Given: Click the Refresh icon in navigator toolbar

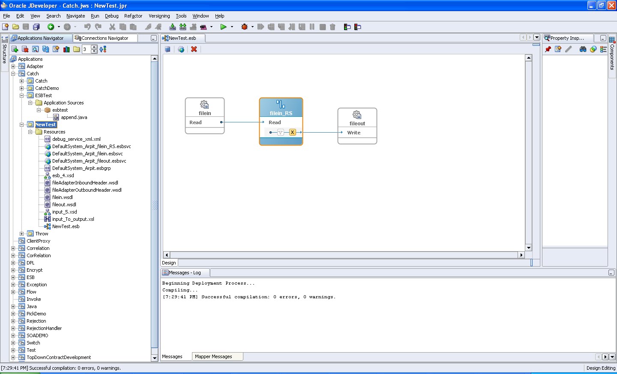Looking at the screenshot, I should tap(45, 49).
